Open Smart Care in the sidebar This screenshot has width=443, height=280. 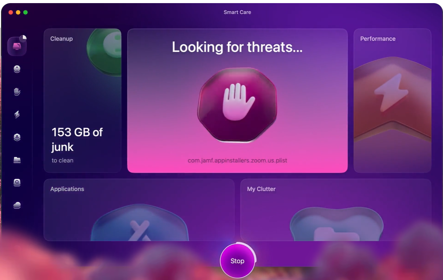[17, 46]
